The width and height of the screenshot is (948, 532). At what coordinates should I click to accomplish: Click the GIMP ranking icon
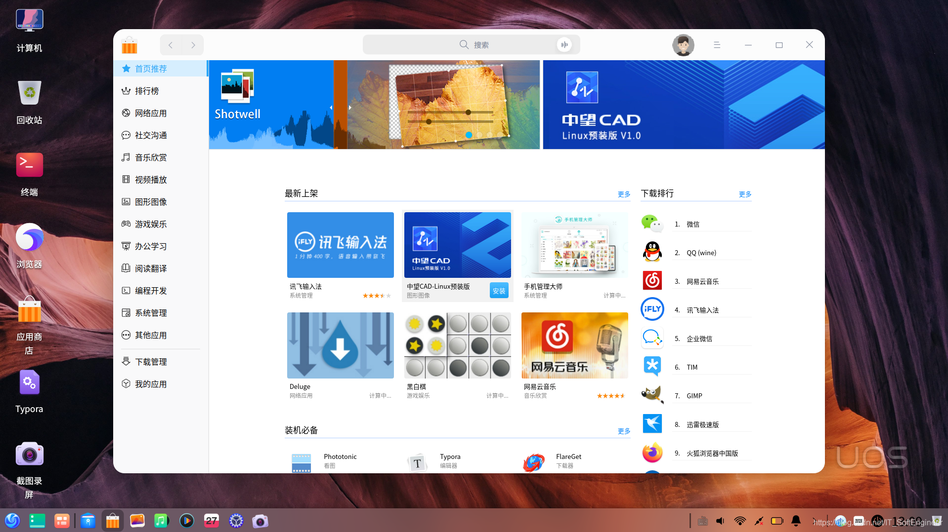(x=652, y=395)
